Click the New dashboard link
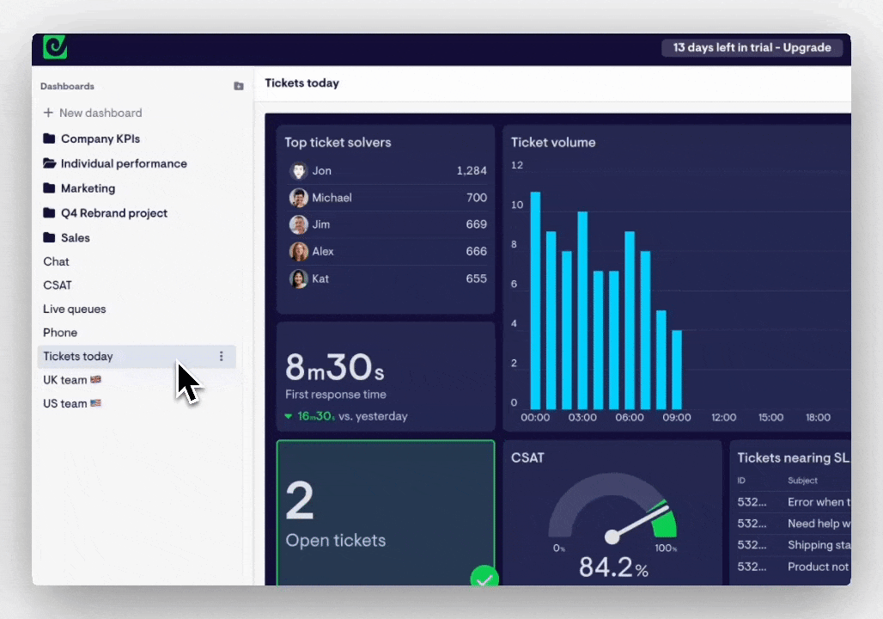Viewport: 883px width, 619px height. tap(100, 113)
